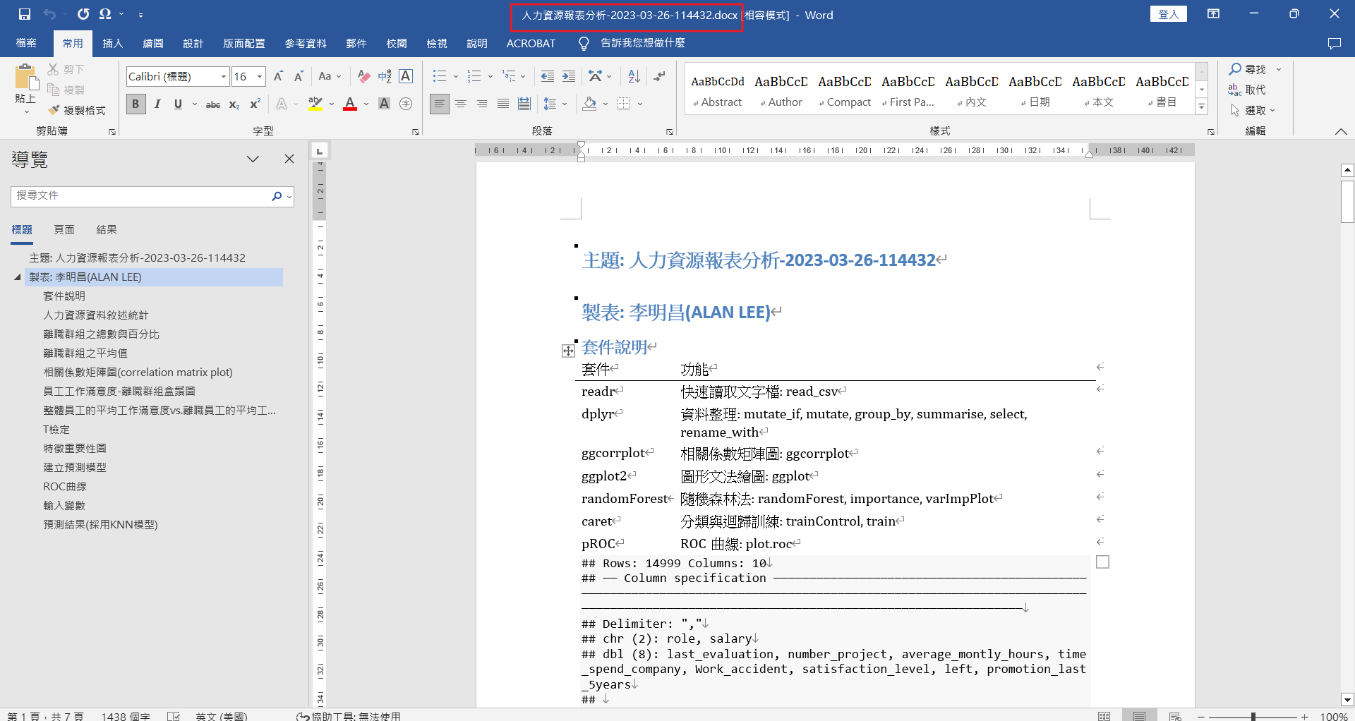Click the Increase Indent icon
Image resolution: width=1355 pixels, height=721 pixels.
[x=569, y=76]
